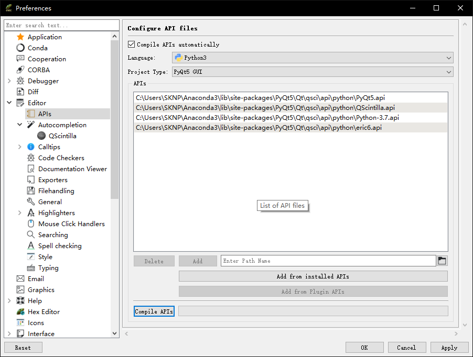Select the Conda ring icon

(x=20, y=48)
